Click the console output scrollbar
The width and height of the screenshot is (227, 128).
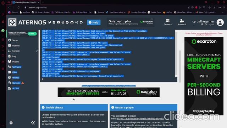click(x=176, y=54)
